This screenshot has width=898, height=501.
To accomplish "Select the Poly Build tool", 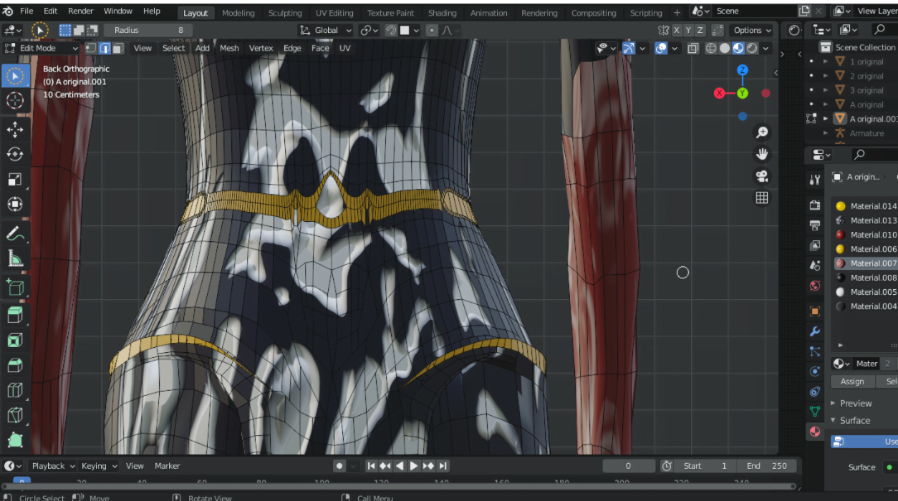I will 15,439.
